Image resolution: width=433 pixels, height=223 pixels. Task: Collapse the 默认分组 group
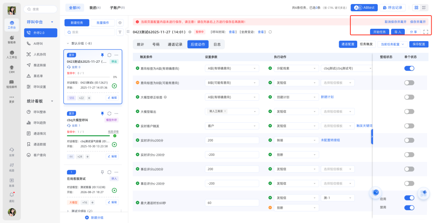[x=68, y=43]
